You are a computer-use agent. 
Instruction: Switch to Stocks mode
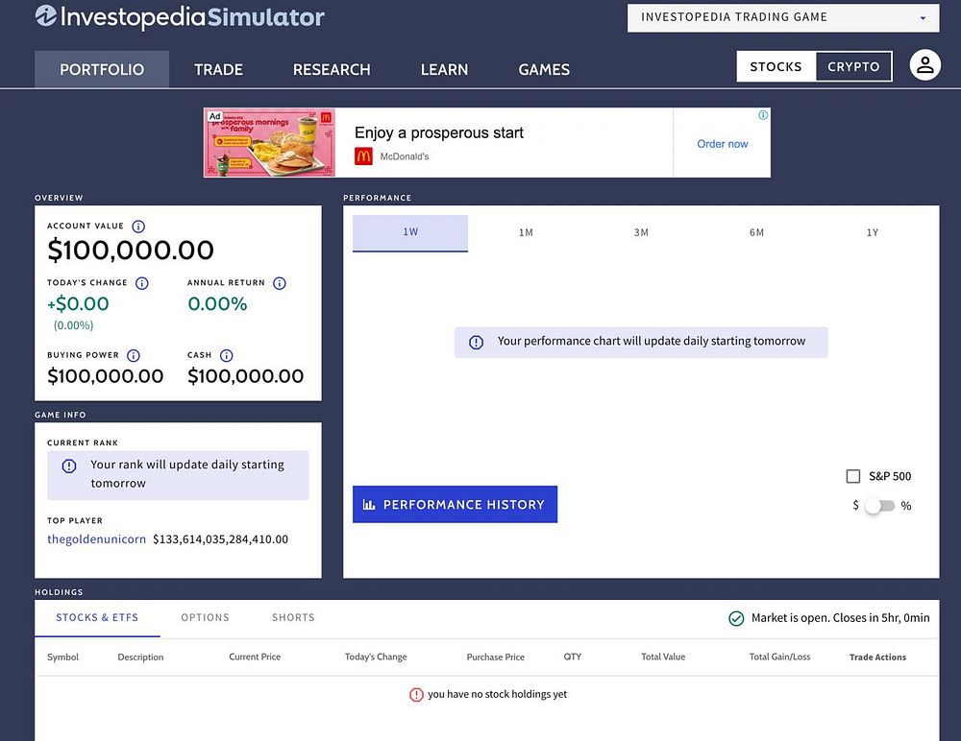click(776, 66)
